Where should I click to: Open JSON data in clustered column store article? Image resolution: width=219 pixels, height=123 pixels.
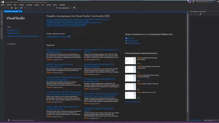(99, 109)
